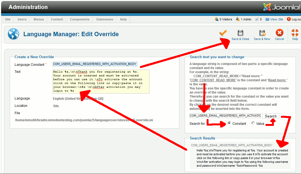Viewport: 301px width, 174px height.
Task: Click the Joomla! logo
Action: (x=282, y=7)
